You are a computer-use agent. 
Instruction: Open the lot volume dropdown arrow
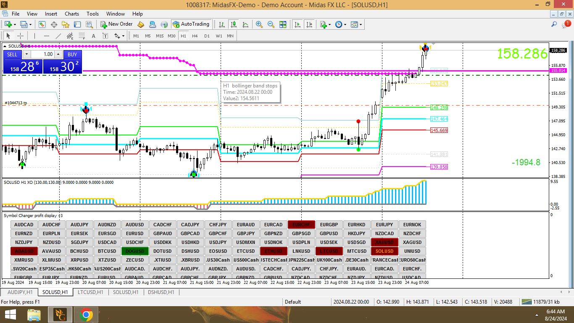pos(27,54)
